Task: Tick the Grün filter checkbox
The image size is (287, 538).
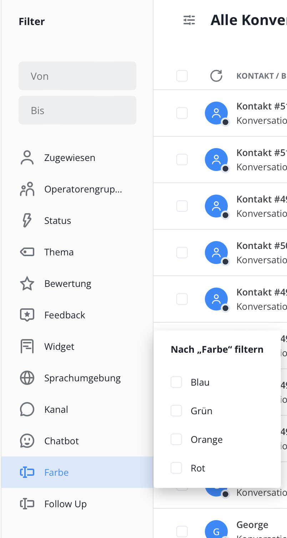Action: point(176,411)
